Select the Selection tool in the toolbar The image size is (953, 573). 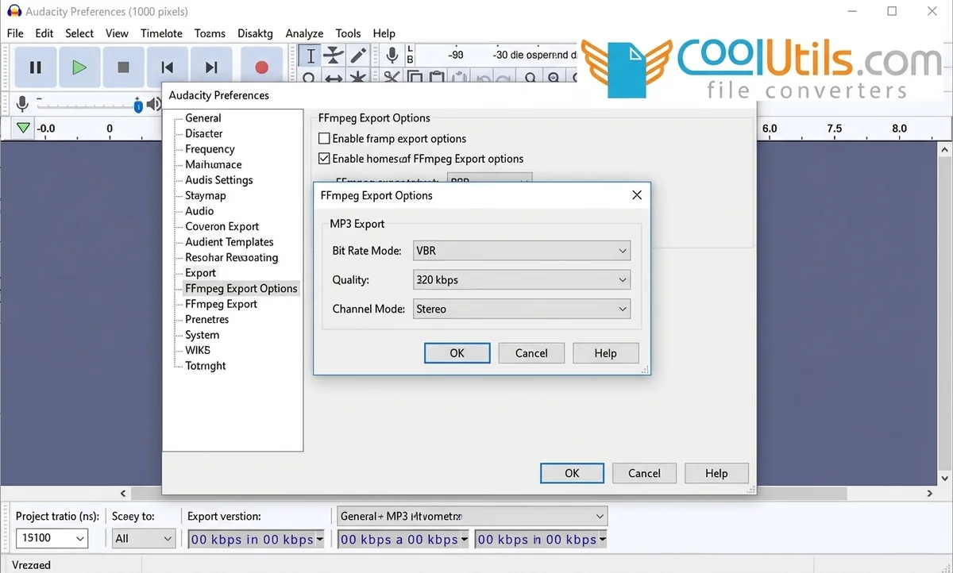311,54
